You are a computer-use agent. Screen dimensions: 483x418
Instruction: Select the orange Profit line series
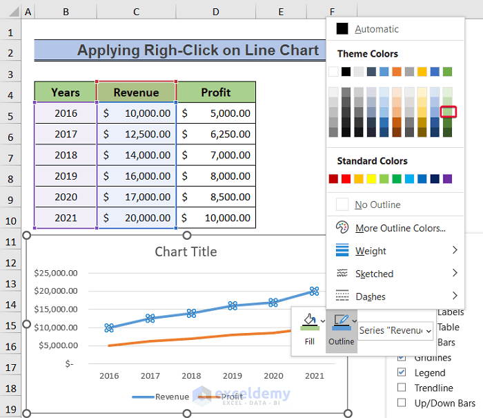coord(200,338)
